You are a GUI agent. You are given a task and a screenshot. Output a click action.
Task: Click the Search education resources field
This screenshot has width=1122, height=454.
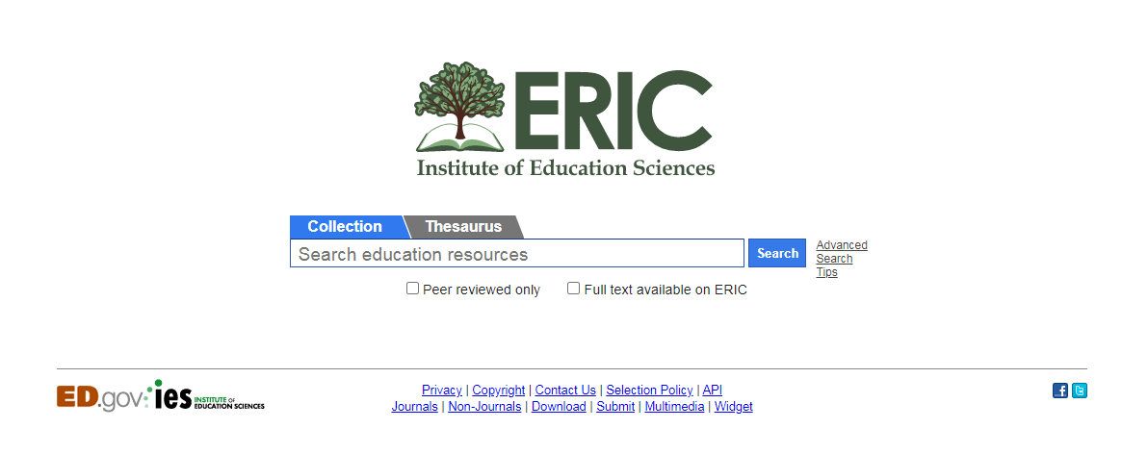click(x=517, y=254)
